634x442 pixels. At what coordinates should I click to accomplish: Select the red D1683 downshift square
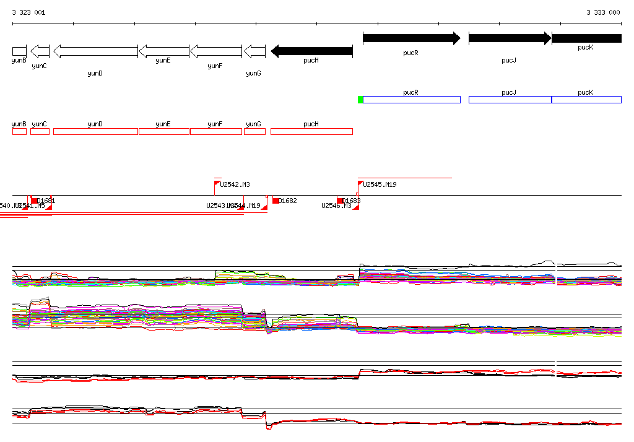pyautogui.click(x=340, y=201)
